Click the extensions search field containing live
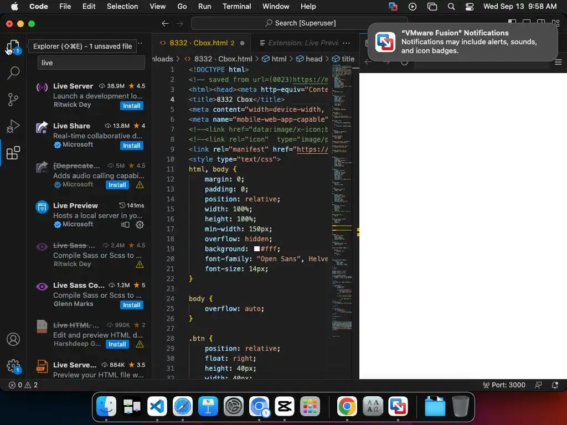567x425 pixels. (91, 63)
